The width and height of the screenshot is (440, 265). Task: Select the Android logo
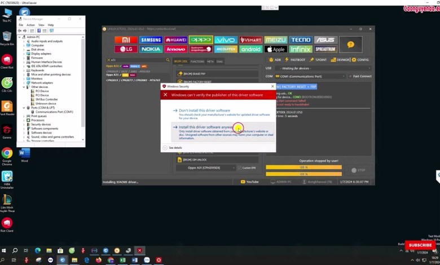[251, 49]
